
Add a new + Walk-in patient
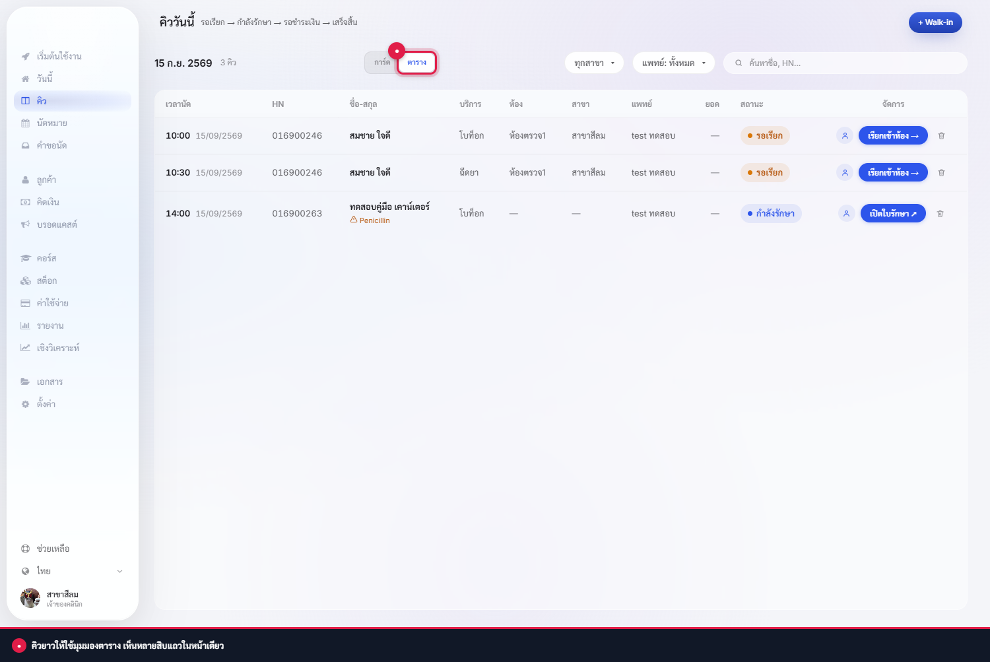click(935, 22)
